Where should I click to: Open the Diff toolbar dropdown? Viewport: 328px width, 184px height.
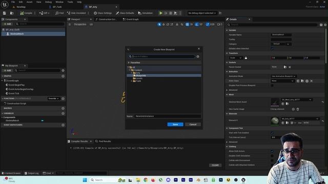click(45, 13)
